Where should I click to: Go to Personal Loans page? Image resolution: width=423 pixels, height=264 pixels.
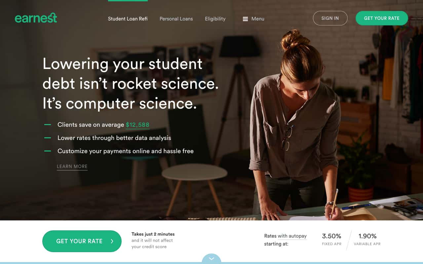176,19
